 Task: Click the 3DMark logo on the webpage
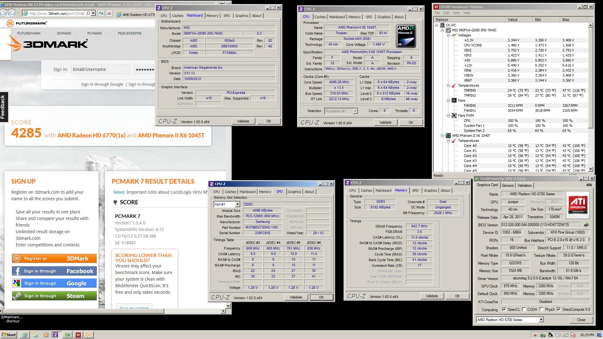[47, 43]
